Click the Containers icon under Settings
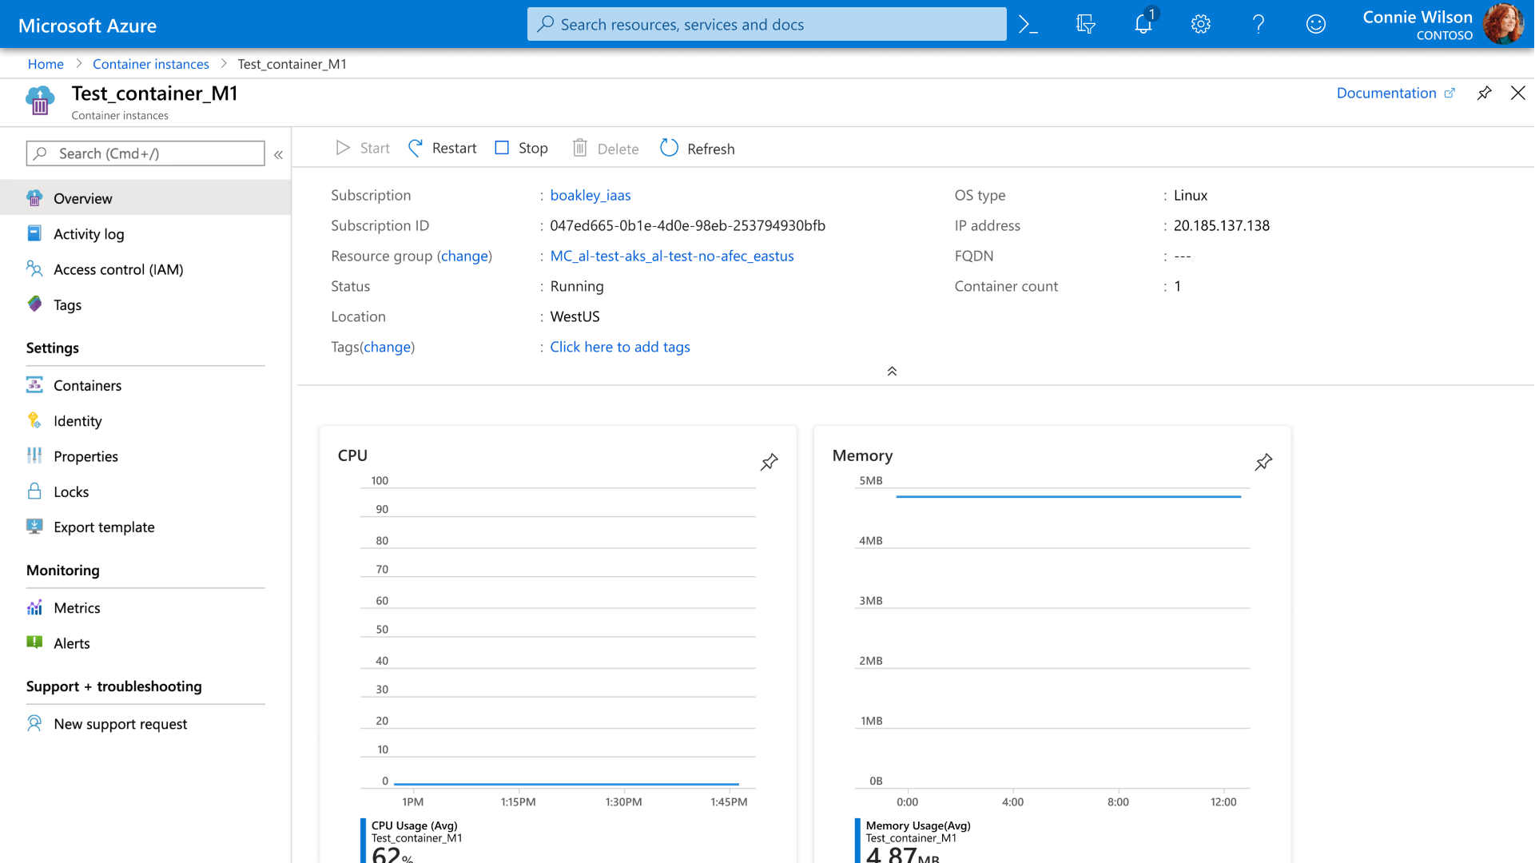 pyautogui.click(x=34, y=385)
